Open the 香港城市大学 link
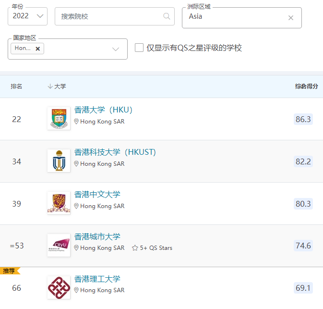Screen dimensions: 323x309 coord(97,237)
